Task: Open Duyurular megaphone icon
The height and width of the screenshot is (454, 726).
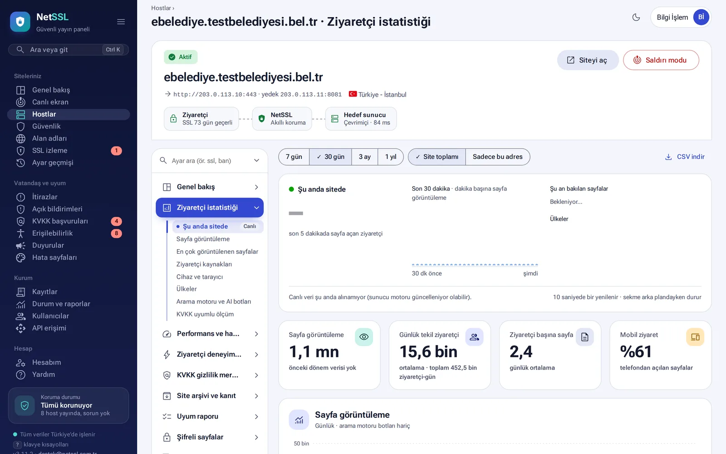Action: (21, 246)
